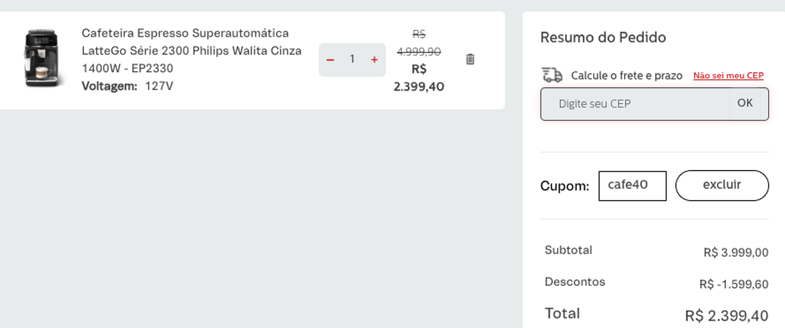Remove the coupon with excluir button

[x=721, y=185]
